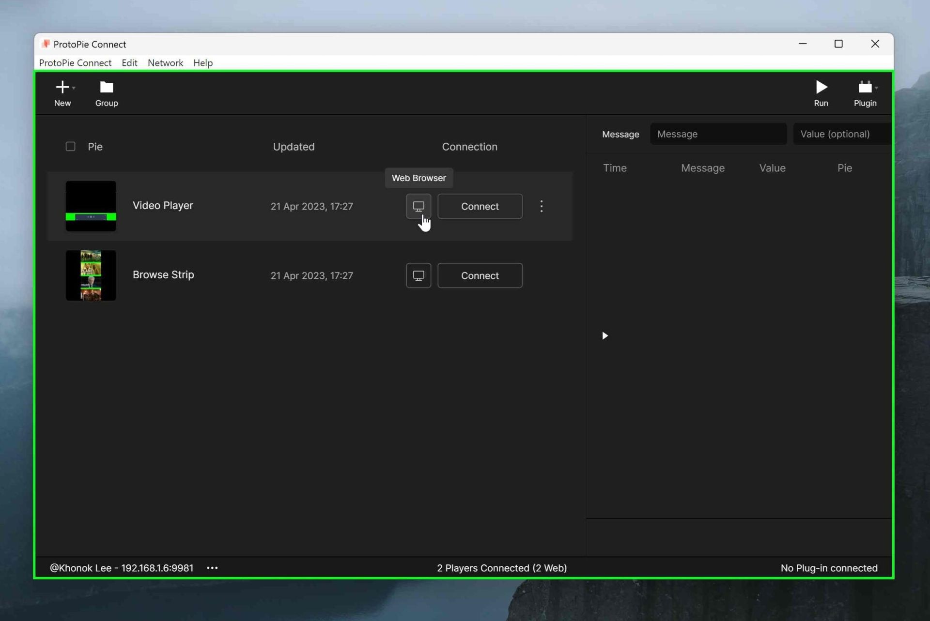Click the New pie plus icon

[62, 87]
